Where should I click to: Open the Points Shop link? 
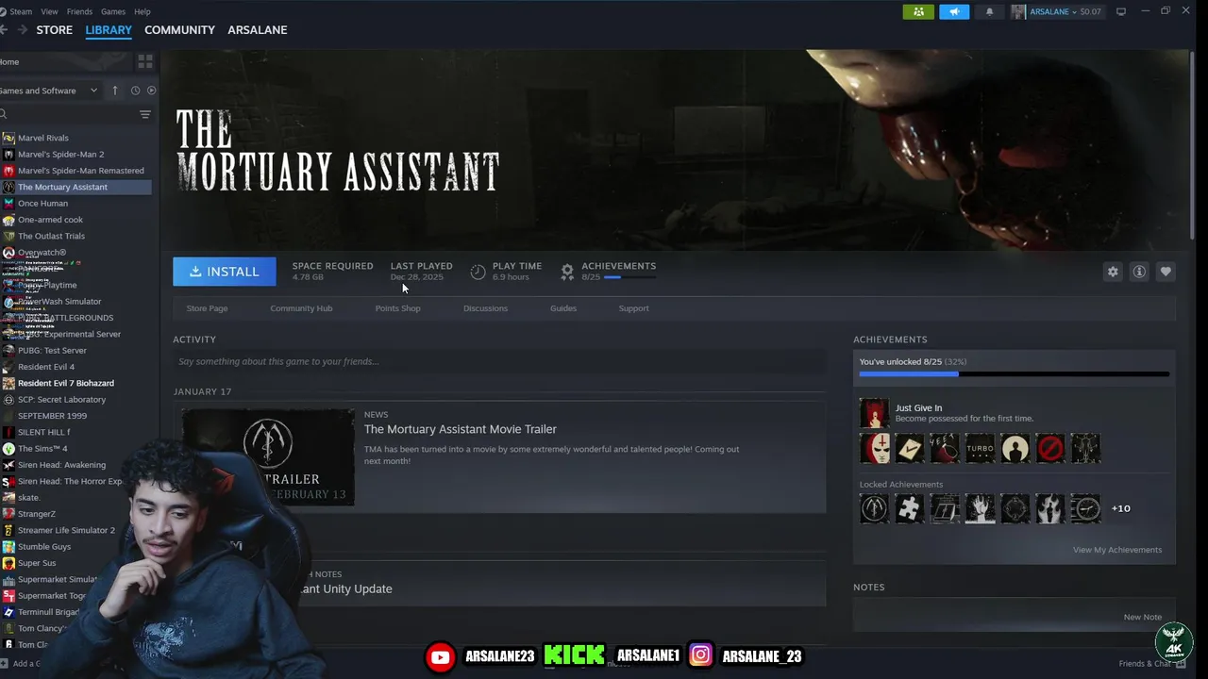tap(397, 308)
